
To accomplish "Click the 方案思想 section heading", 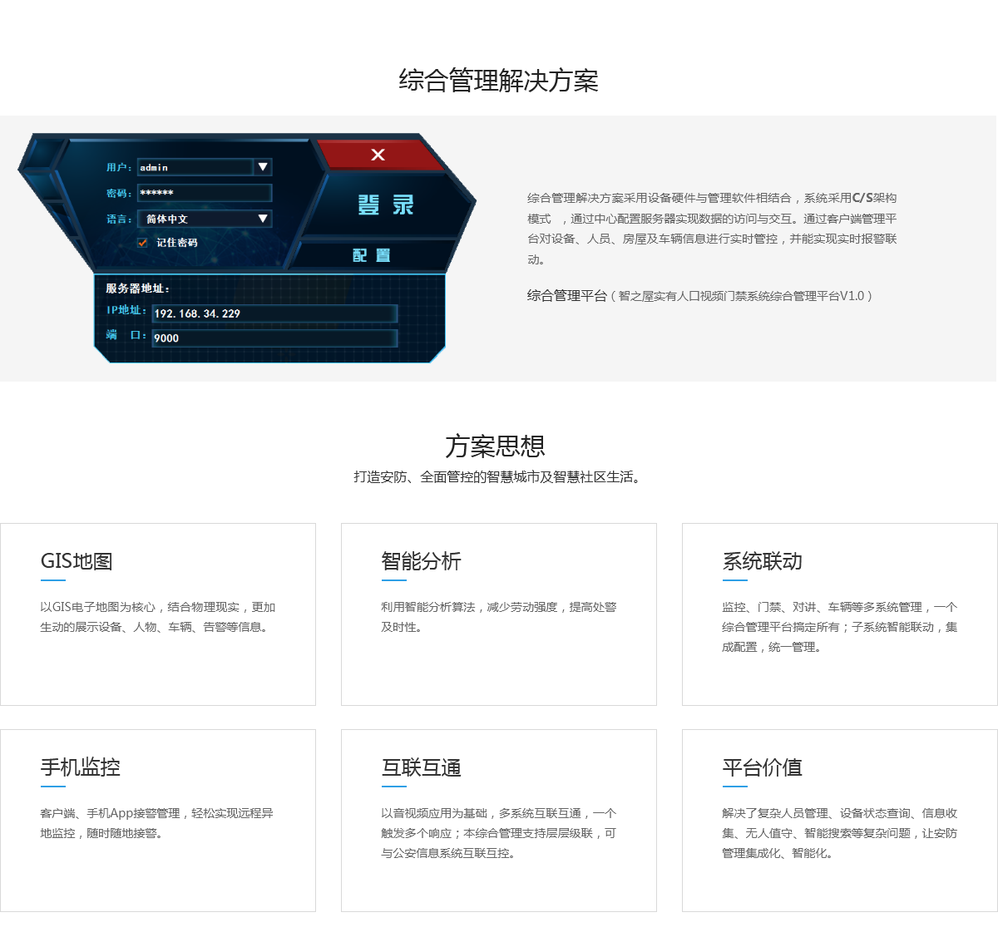I will (495, 446).
